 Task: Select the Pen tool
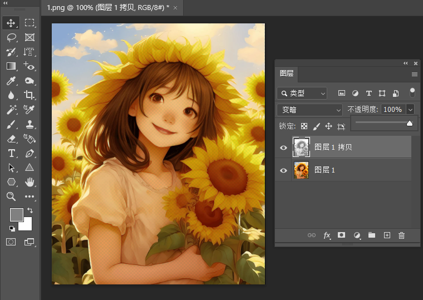coord(29,153)
